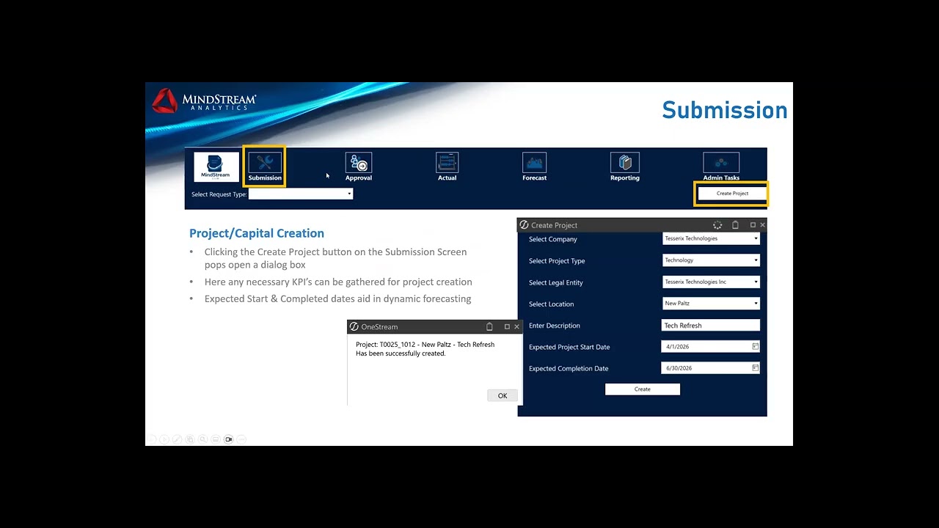
Task: Click the 'Expected Completion Date' label
Action: click(x=569, y=369)
